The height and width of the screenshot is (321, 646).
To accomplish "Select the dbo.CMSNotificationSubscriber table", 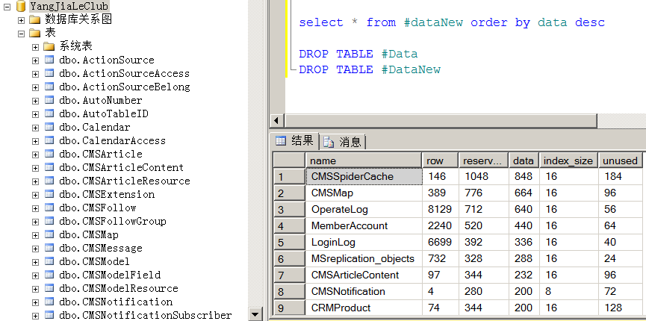I will pos(145,315).
